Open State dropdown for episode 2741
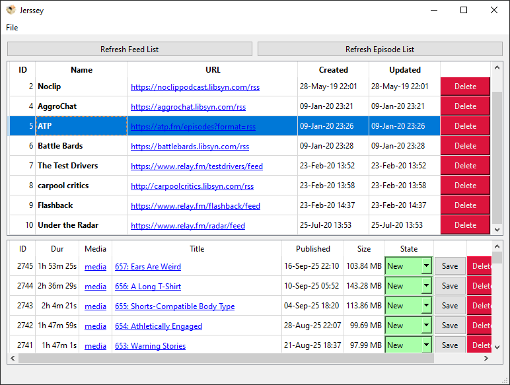 coord(426,345)
